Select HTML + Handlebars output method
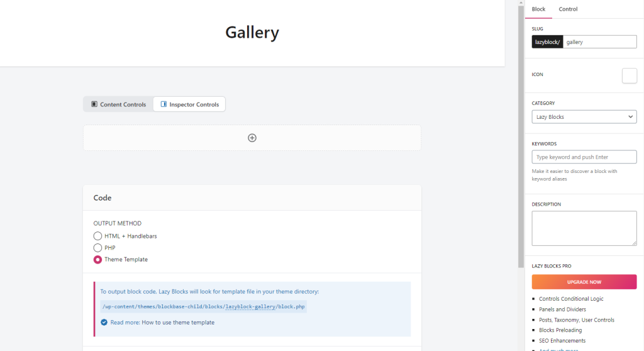Image resolution: width=644 pixels, height=351 pixels. coord(97,236)
